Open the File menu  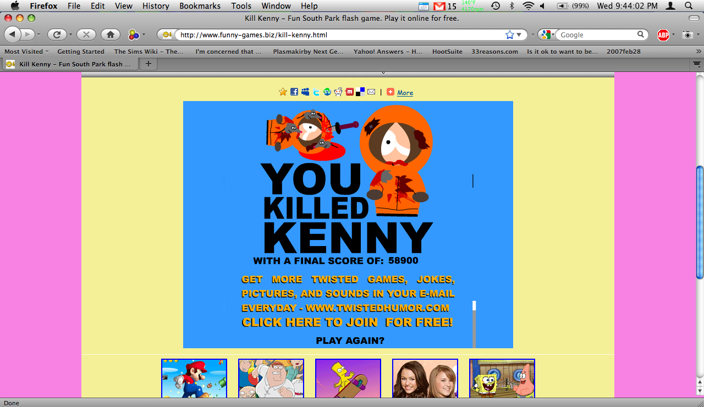[74, 6]
